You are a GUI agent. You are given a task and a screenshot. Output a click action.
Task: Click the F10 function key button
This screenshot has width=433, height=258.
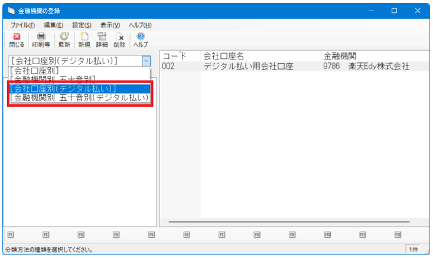point(327,235)
